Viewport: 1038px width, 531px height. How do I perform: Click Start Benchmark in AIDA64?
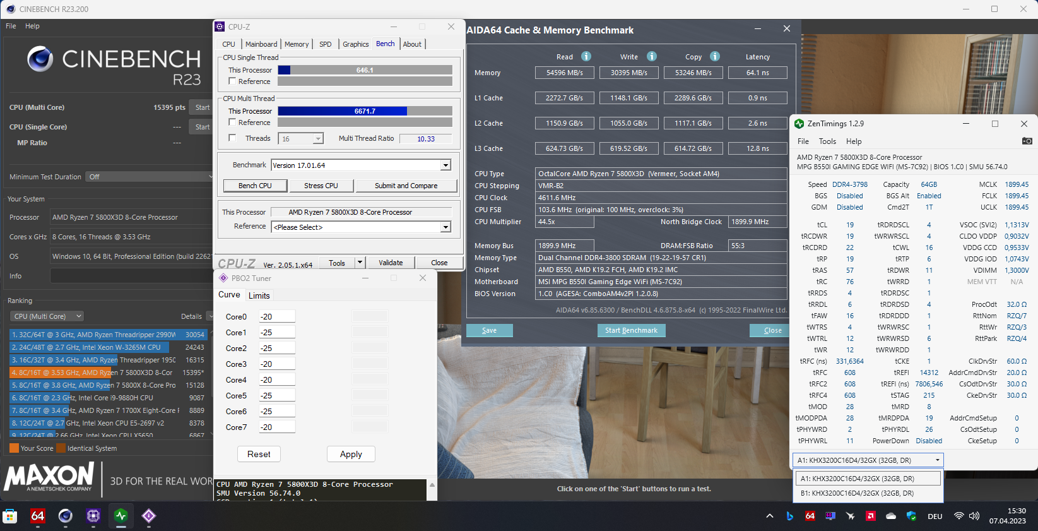tap(631, 330)
